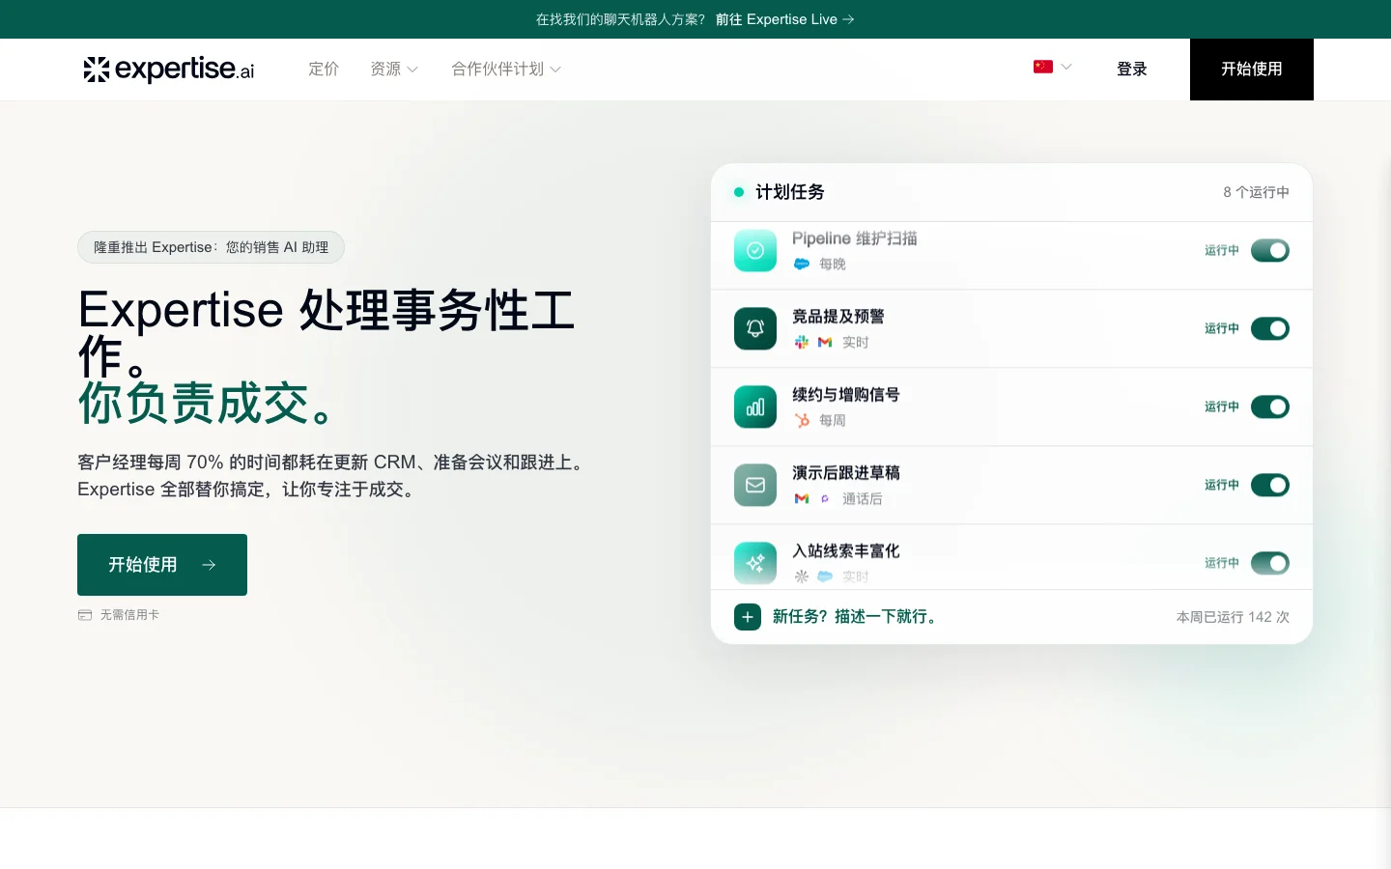Screen dimensions: 1391x869
Task: Click the 演示后跟进草稿 task title
Action: (x=846, y=473)
